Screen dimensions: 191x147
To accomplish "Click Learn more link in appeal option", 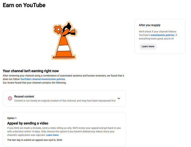I will click(x=52, y=135).
